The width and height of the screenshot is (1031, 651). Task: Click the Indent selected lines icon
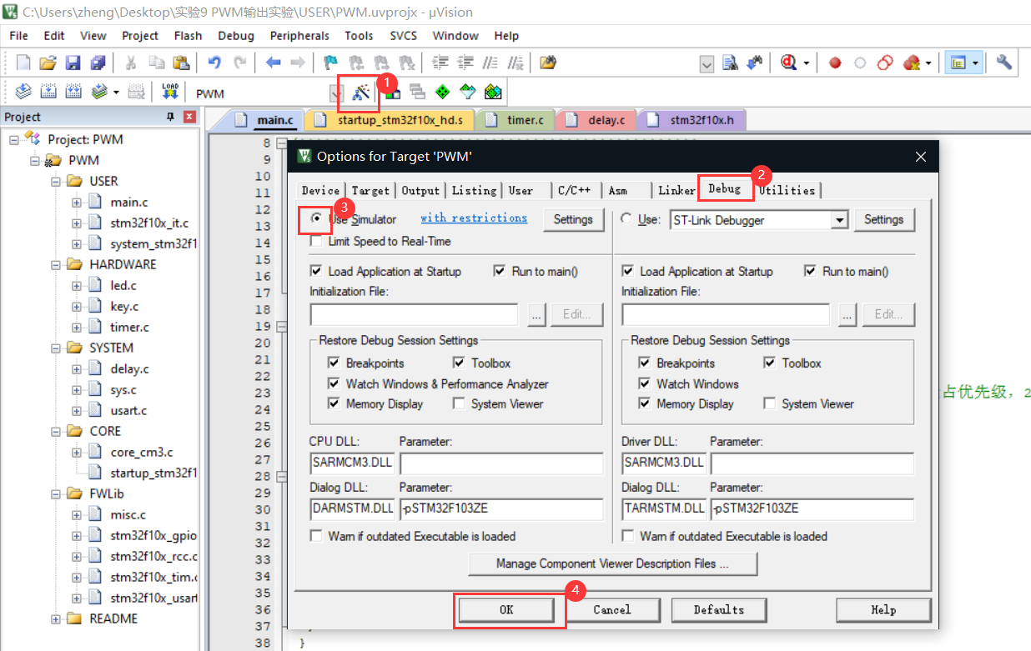[x=440, y=63]
